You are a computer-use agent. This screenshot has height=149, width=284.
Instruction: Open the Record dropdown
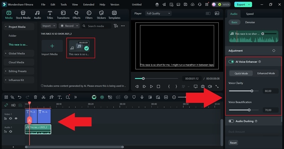click(69, 26)
